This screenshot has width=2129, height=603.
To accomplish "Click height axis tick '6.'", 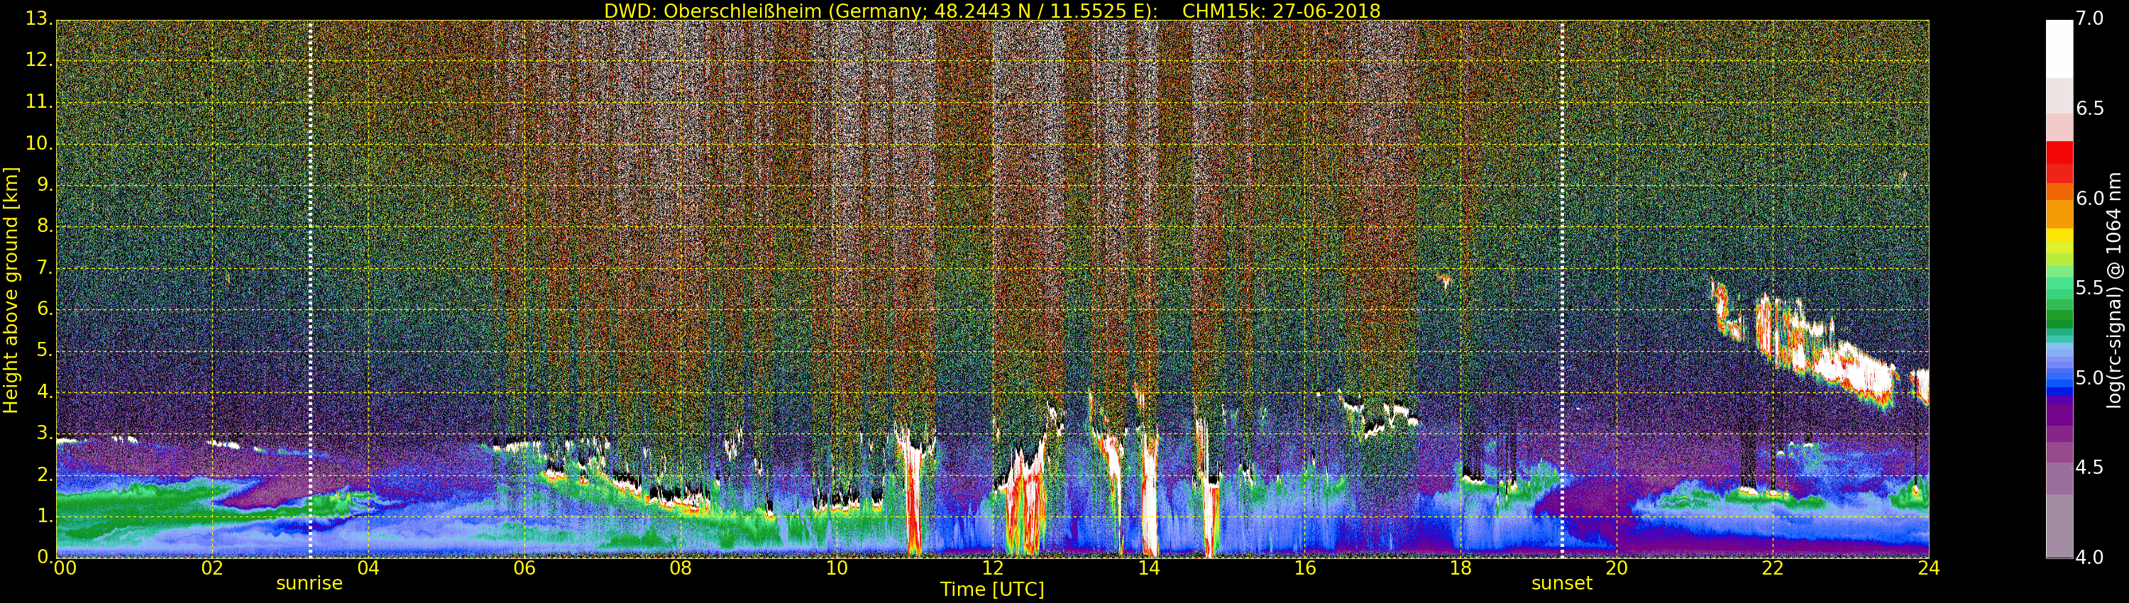I will point(45,309).
